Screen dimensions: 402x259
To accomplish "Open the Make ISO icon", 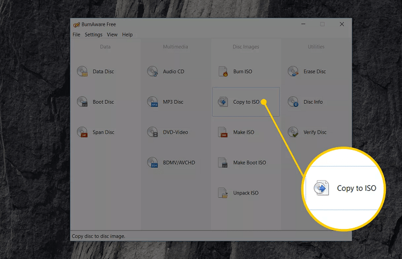I will pos(223,132).
